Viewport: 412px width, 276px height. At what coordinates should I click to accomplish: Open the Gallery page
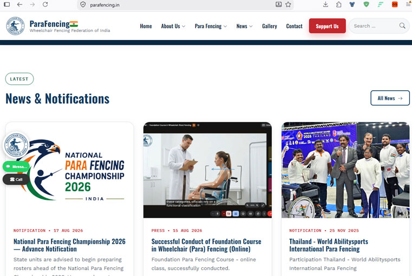[x=269, y=26]
